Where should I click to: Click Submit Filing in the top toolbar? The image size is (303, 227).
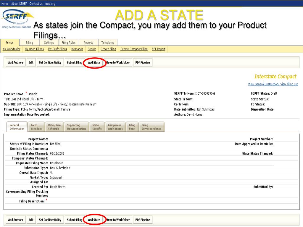point(75,62)
